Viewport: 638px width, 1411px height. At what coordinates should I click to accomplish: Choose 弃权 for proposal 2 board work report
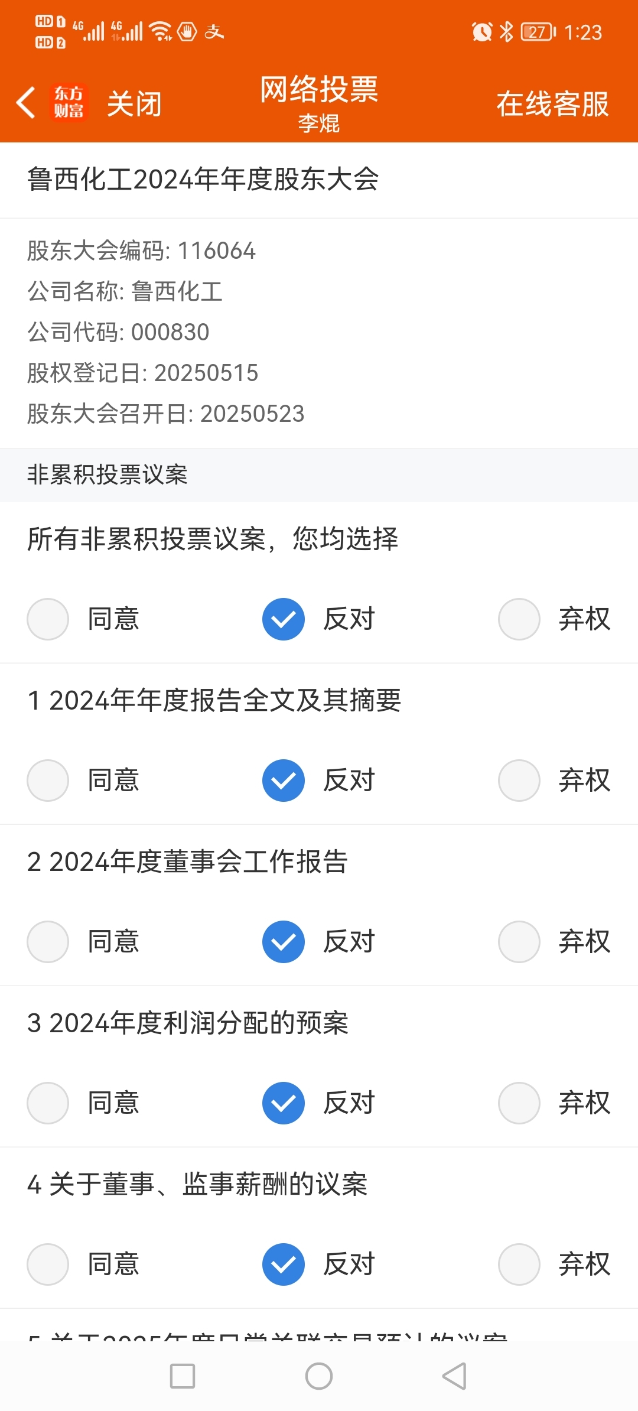click(x=555, y=942)
